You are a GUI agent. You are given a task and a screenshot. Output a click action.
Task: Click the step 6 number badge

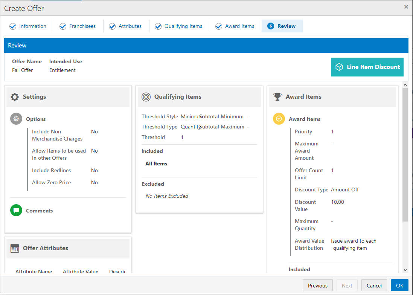pos(271,26)
